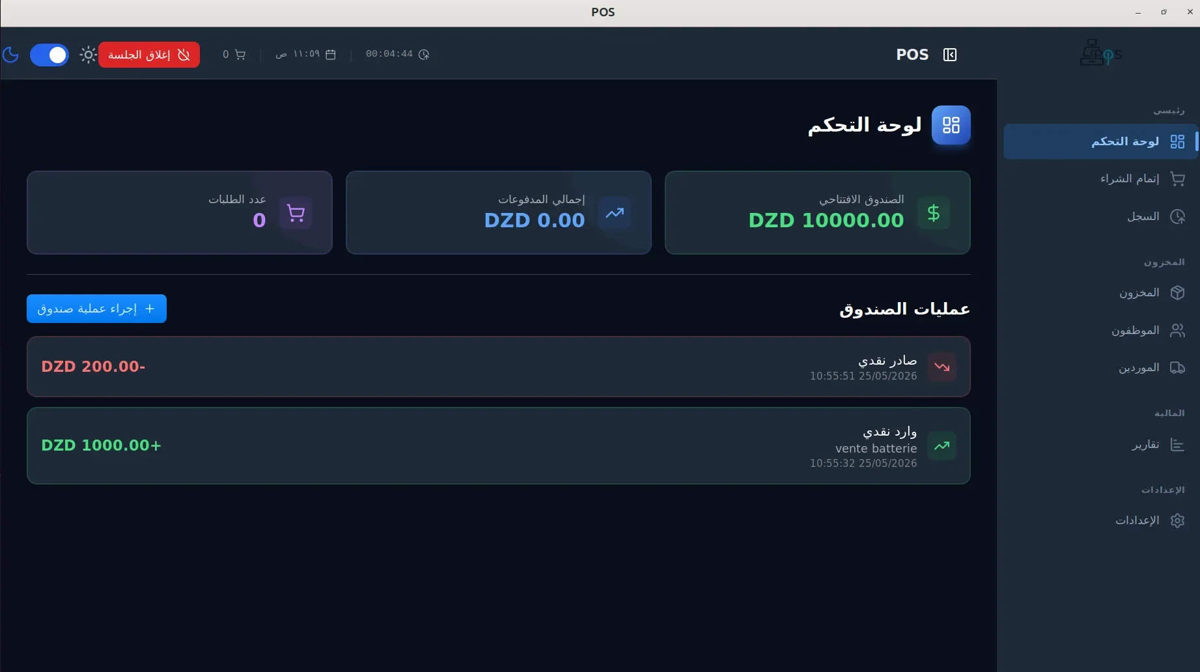The image size is (1200, 672).
Task: Click the 'vente batterie' description text
Action: [x=876, y=449]
